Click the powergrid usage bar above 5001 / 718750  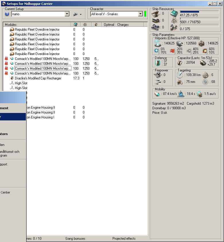tap(199, 19)
